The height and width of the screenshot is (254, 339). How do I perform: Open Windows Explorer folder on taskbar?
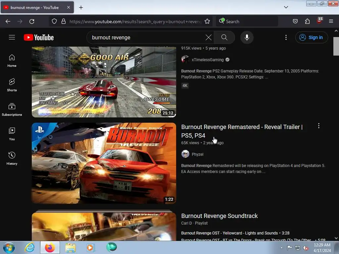[71, 247]
